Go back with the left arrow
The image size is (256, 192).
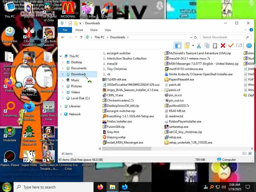coord(63,37)
